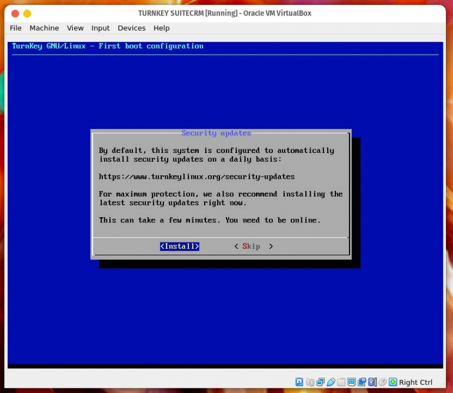Click the turnkeylinux.org security-updates URL text
Viewport: 453px width, 393px height.
tap(196, 176)
